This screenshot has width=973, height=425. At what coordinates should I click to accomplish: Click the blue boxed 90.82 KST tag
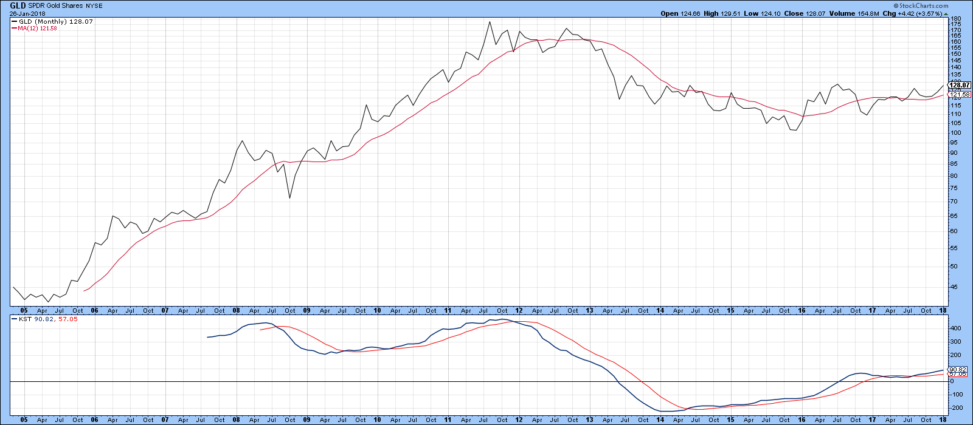(958, 369)
